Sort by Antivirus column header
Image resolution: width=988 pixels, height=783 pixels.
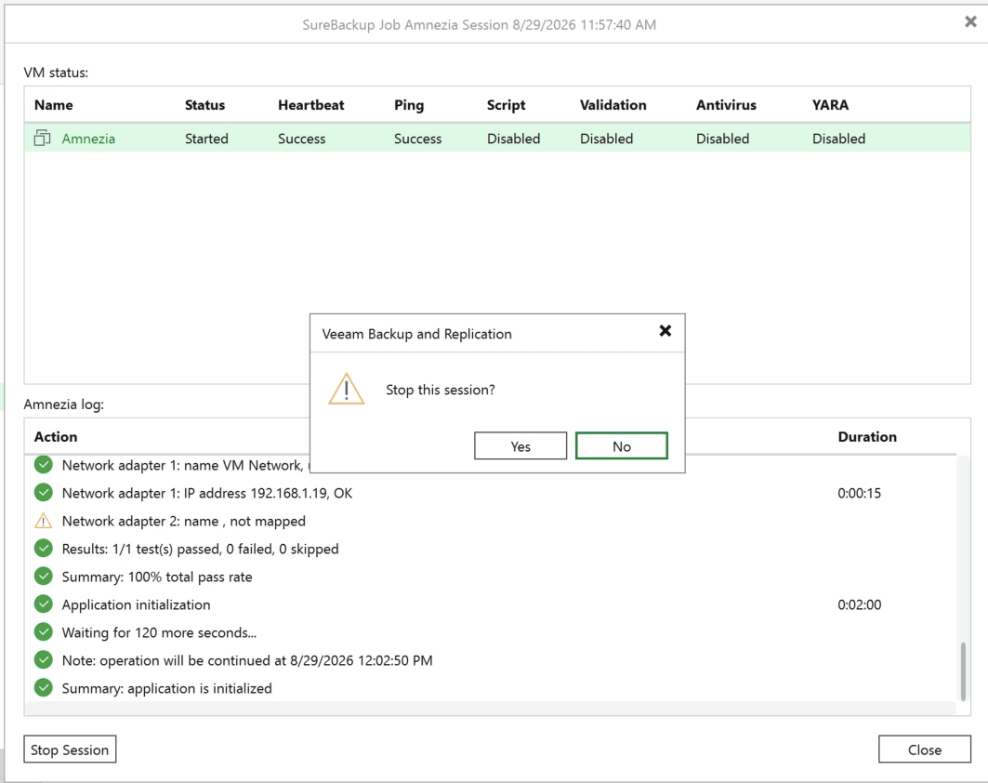point(726,105)
